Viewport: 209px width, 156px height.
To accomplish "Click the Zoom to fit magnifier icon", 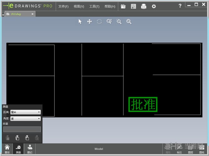I will click(129, 21).
